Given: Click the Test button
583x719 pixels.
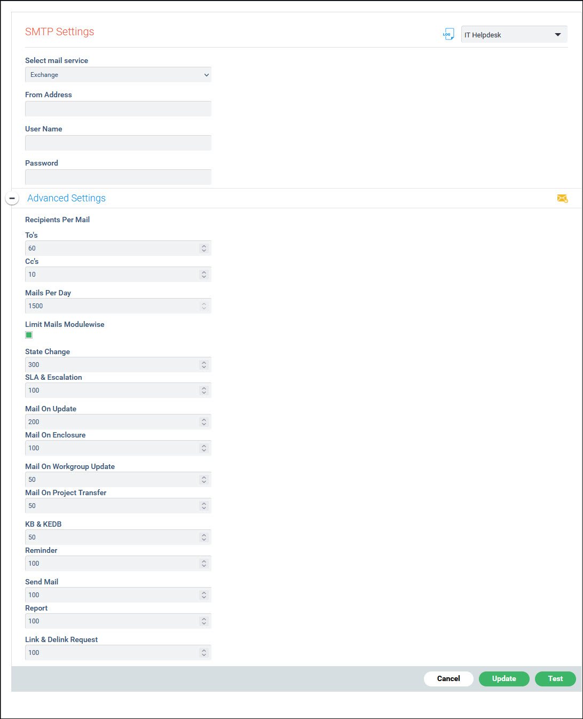Looking at the screenshot, I should (555, 678).
